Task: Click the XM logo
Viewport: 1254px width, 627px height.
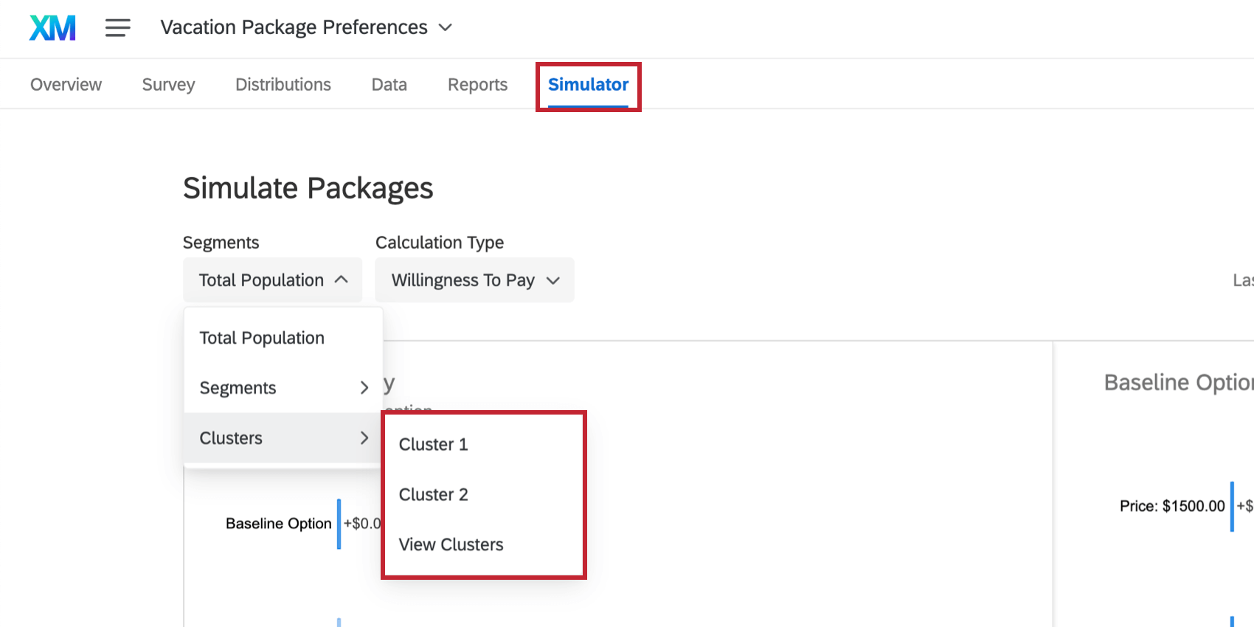Action: [x=51, y=27]
